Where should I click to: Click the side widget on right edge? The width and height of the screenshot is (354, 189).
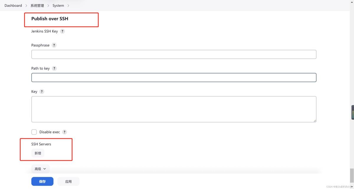click(353, 112)
